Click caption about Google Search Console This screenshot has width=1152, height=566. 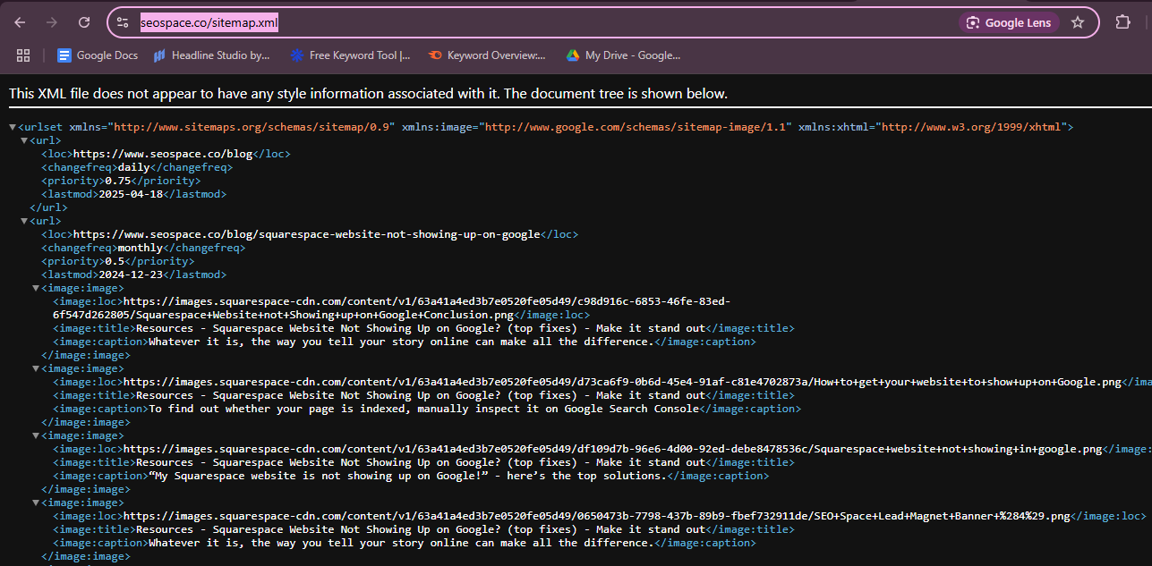point(423,409)
